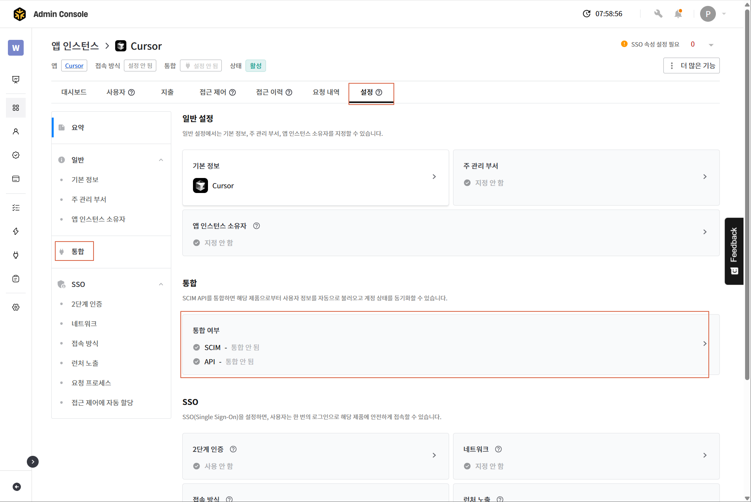
Task: Click the plug integration icon in left sidebar
Action: tap(16, 255)
